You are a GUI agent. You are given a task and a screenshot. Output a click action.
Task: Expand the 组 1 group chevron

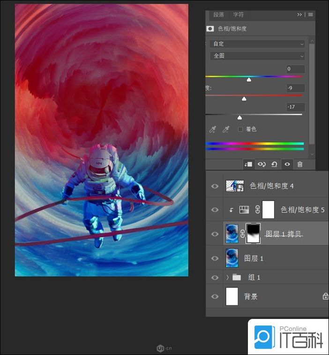tap(228, 277)
